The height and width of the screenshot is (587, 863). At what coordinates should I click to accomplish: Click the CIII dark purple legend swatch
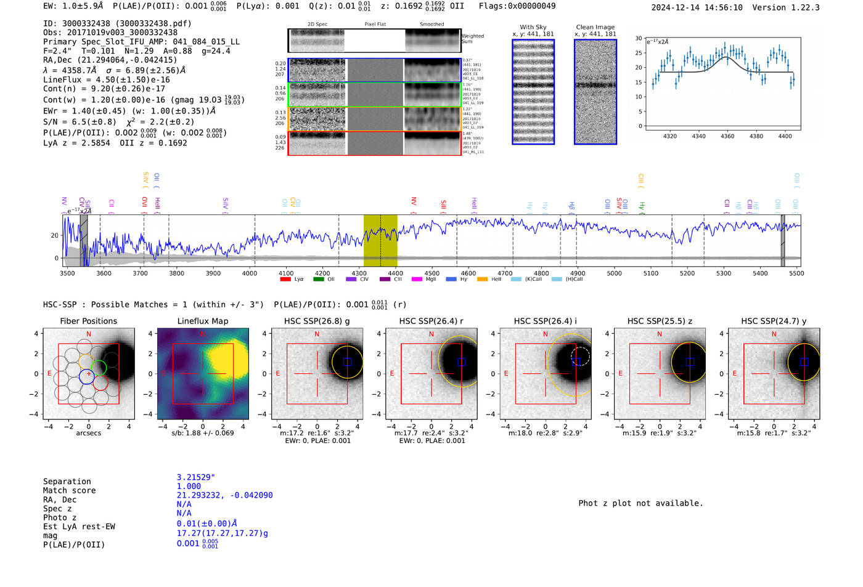pyautogui.click(x=385, y=279)
